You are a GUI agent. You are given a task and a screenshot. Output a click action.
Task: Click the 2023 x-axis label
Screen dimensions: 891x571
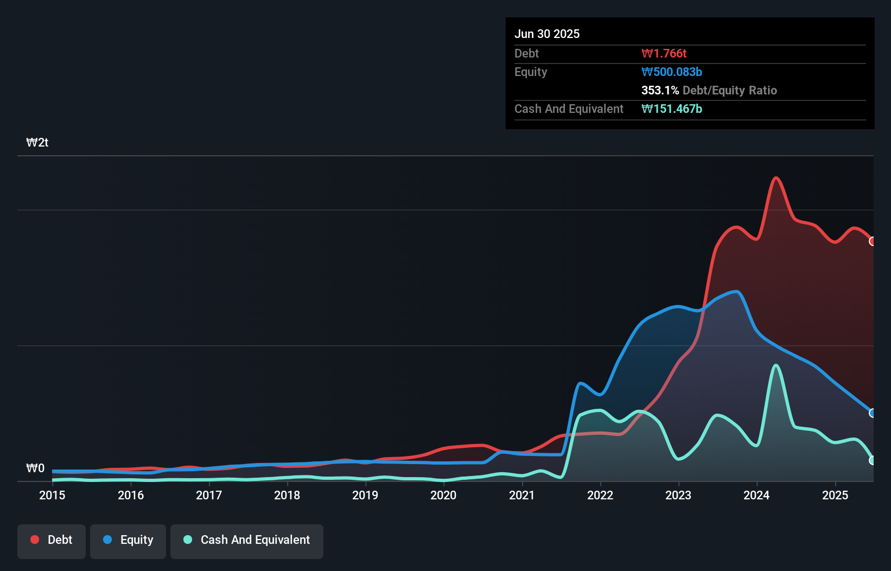(x=678, y=495)
